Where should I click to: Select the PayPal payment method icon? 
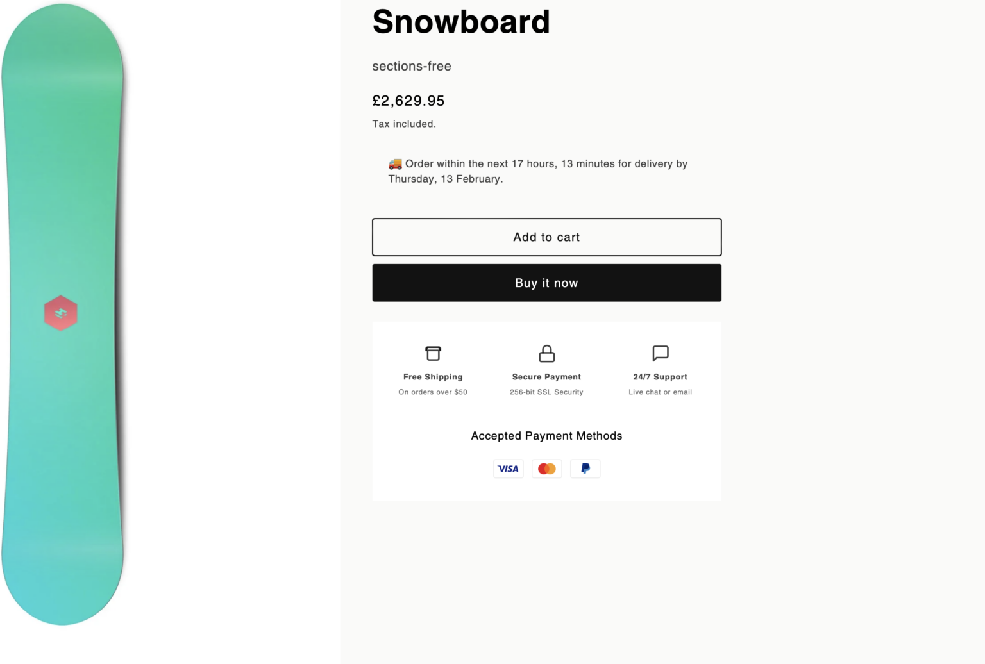pos(585,469)
